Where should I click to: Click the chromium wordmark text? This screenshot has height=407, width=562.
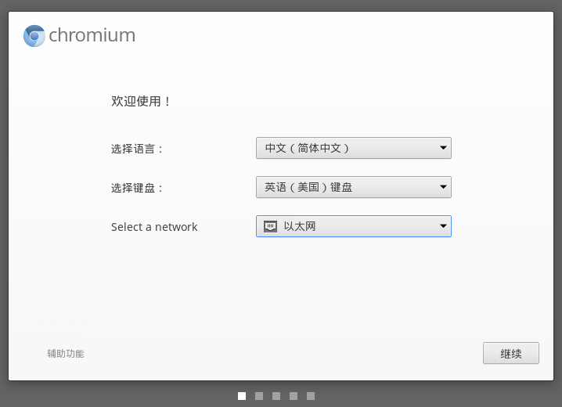pos(92,35)
